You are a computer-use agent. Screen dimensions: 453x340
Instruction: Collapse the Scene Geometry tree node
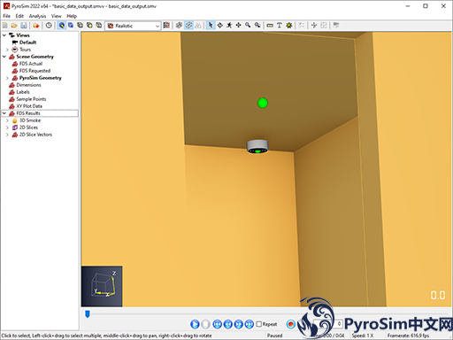[4, 57]
